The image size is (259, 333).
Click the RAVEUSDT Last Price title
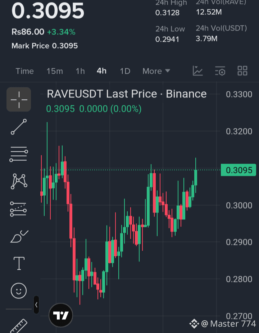pyautogui.click(x=127, y=94)
